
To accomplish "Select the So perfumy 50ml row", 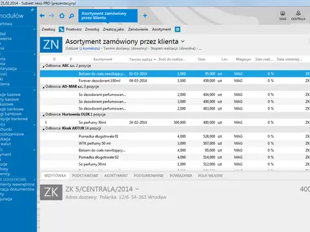I will coord(175,164).
